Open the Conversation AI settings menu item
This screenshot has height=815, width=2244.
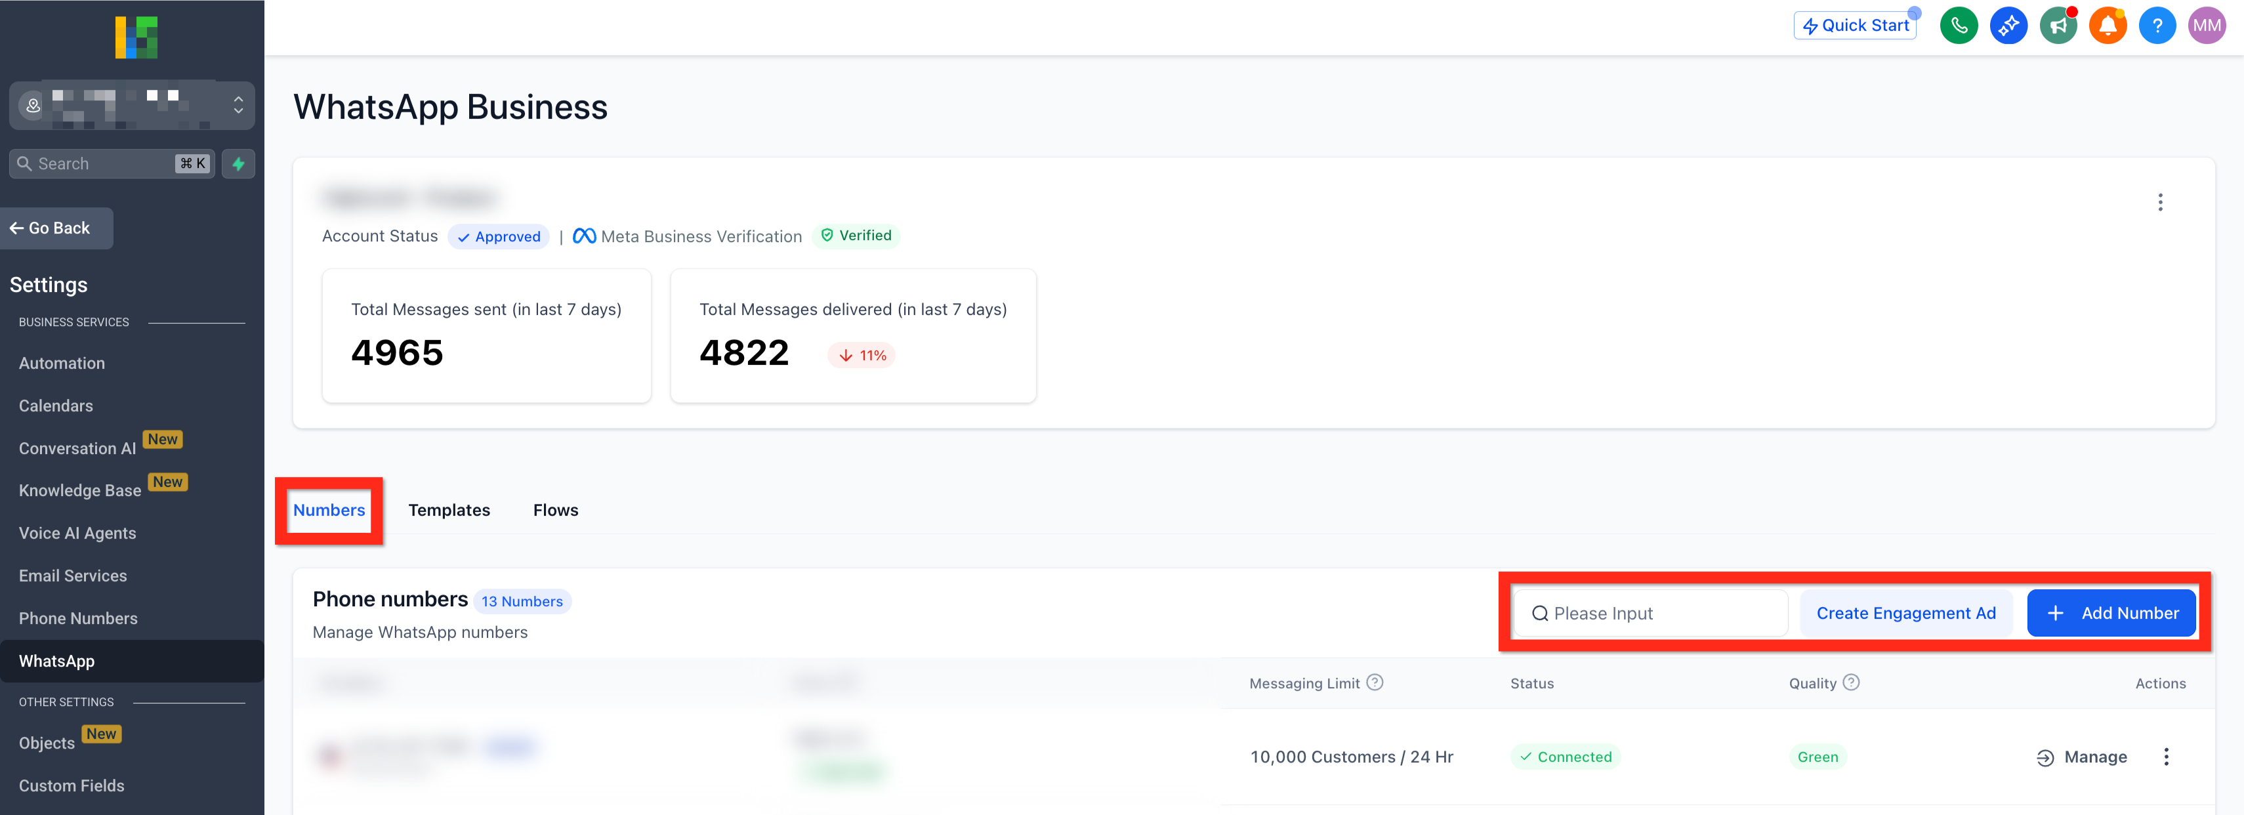[x=77, y=448]
